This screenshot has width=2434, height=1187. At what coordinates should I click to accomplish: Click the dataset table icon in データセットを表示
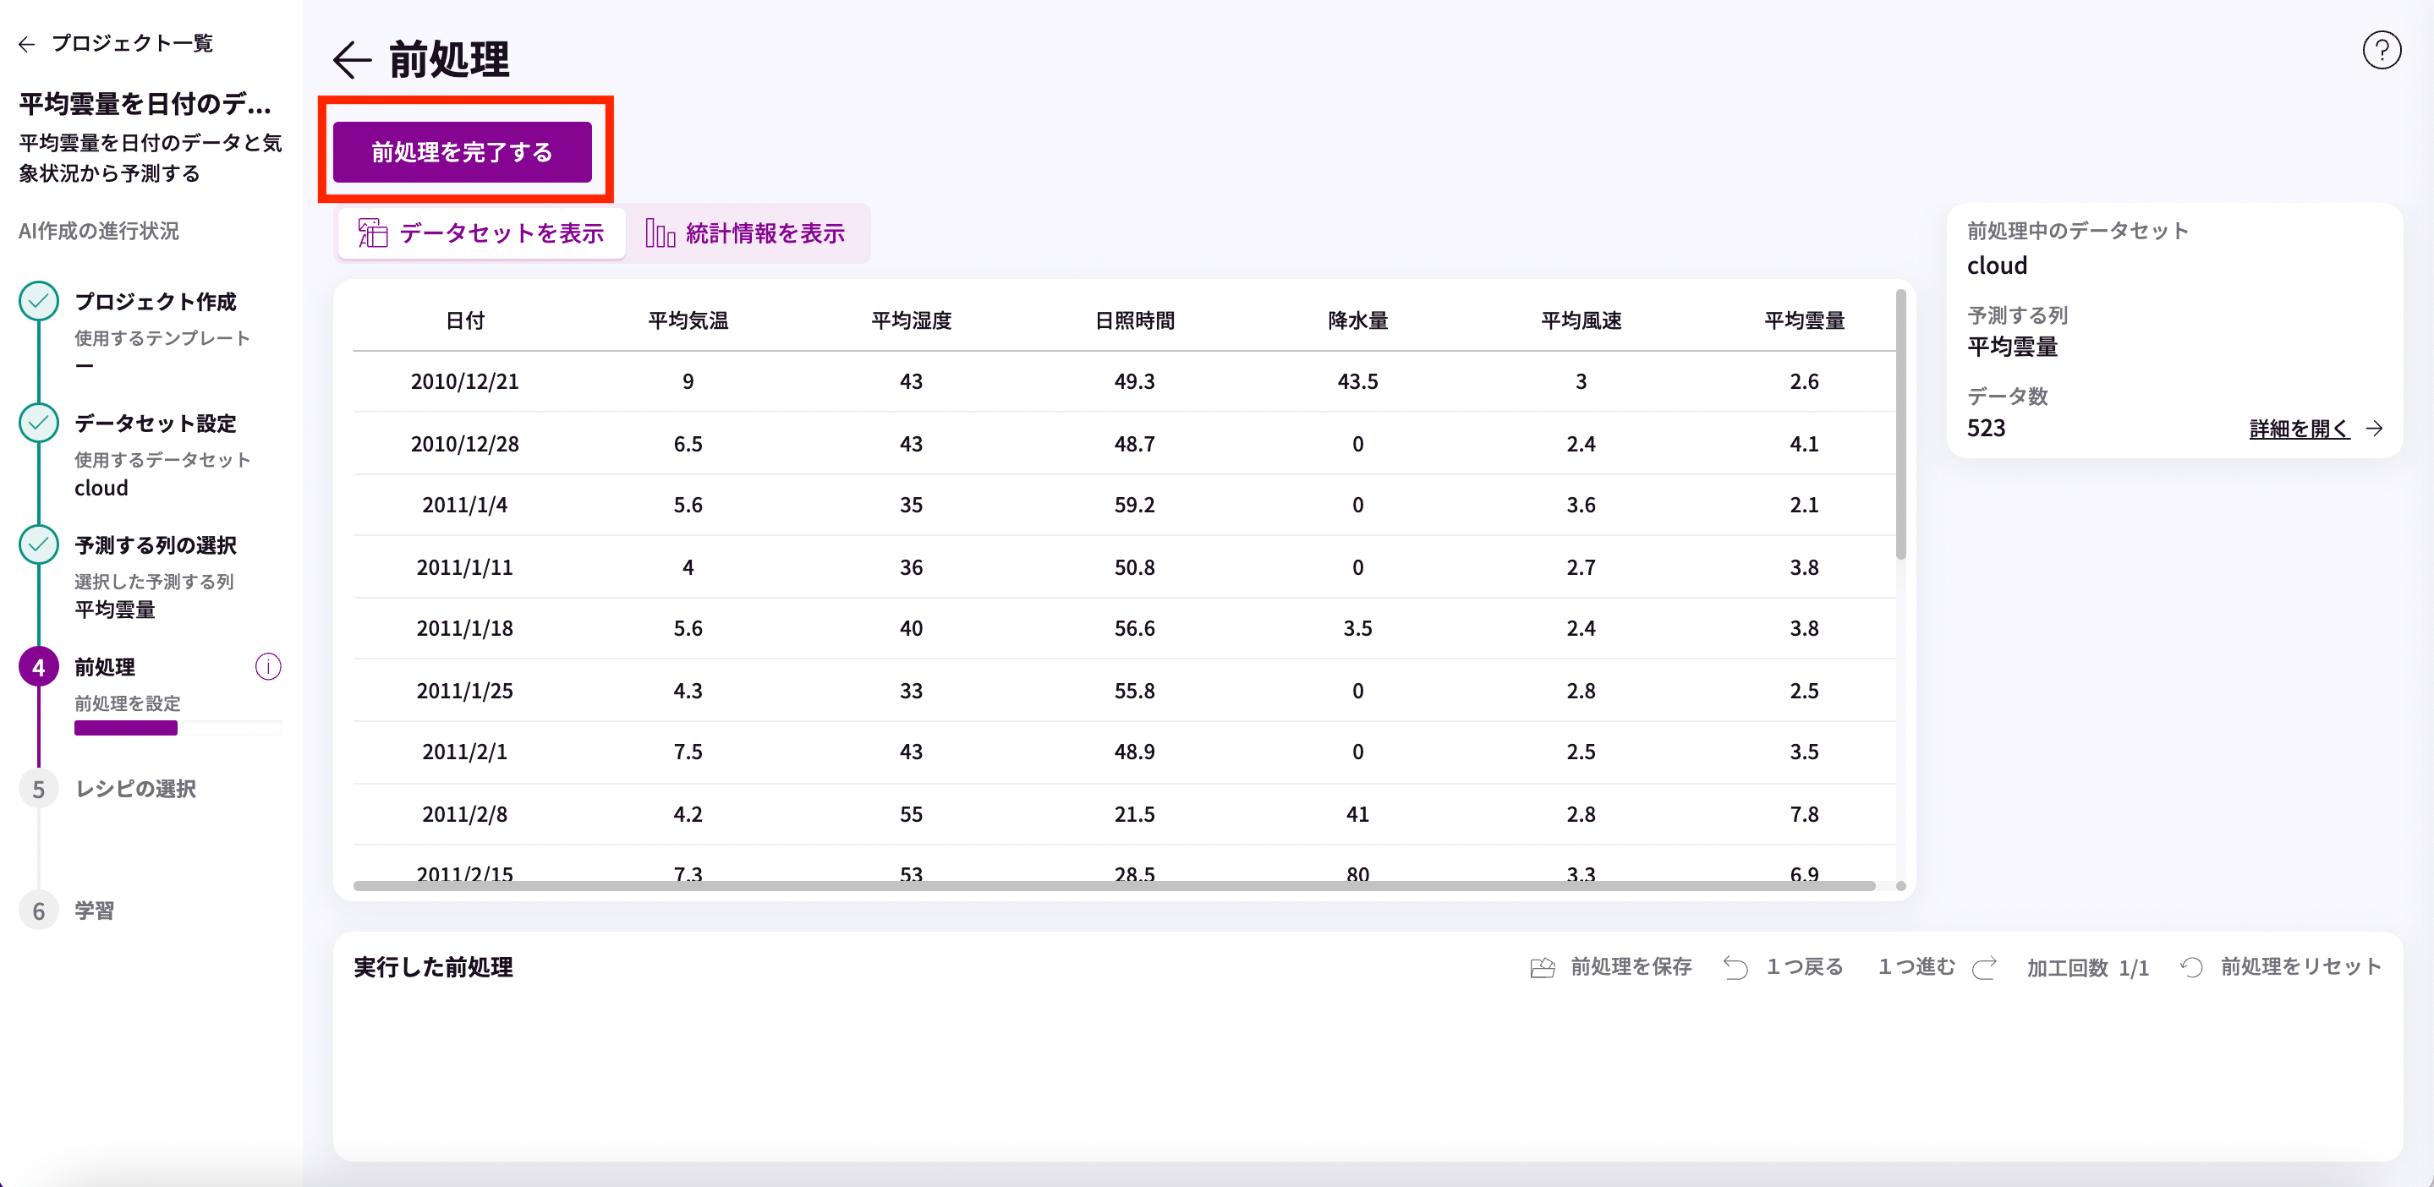(x=373, y=232)
